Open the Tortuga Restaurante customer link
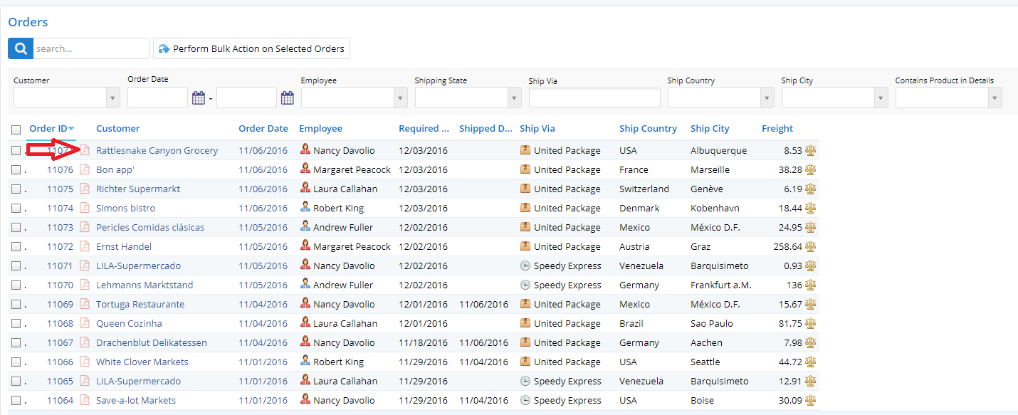This screenshot has height=415, width=1018. 140,304
